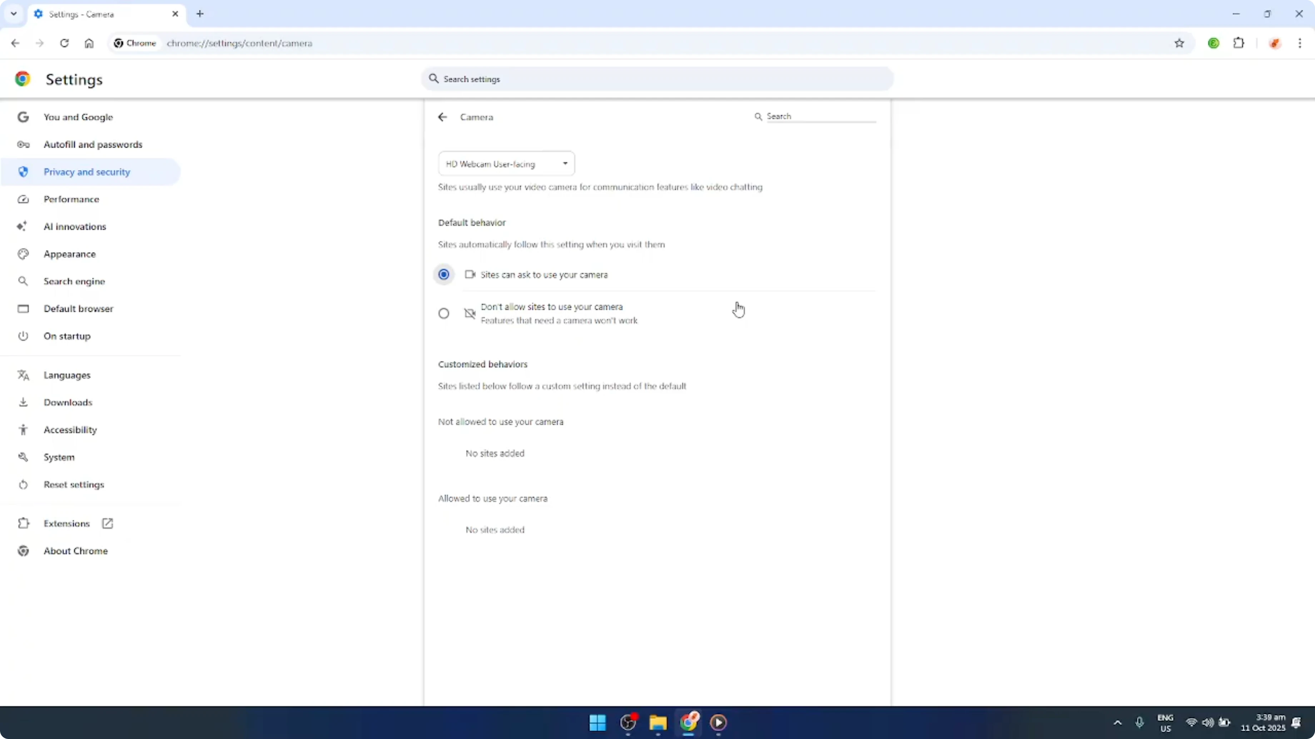Screen dimensions: 1315x739
Task: Click the microphone tray icon
Action: coord(1140,723)
